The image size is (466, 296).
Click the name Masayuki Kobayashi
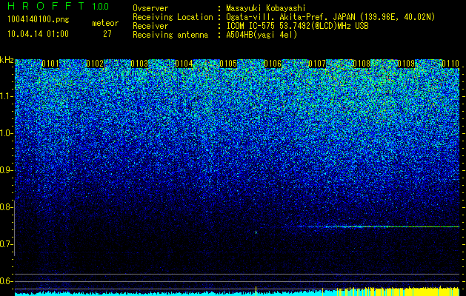(266, 8)
